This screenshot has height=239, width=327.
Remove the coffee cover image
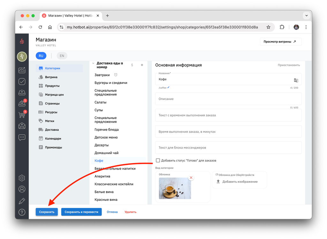pos(191,178)
